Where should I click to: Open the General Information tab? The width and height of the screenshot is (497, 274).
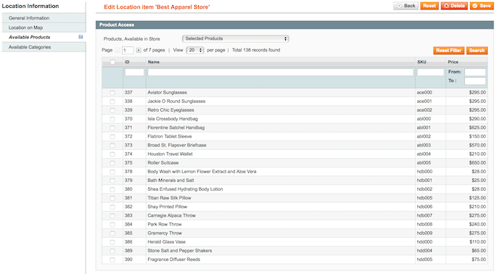44,18
